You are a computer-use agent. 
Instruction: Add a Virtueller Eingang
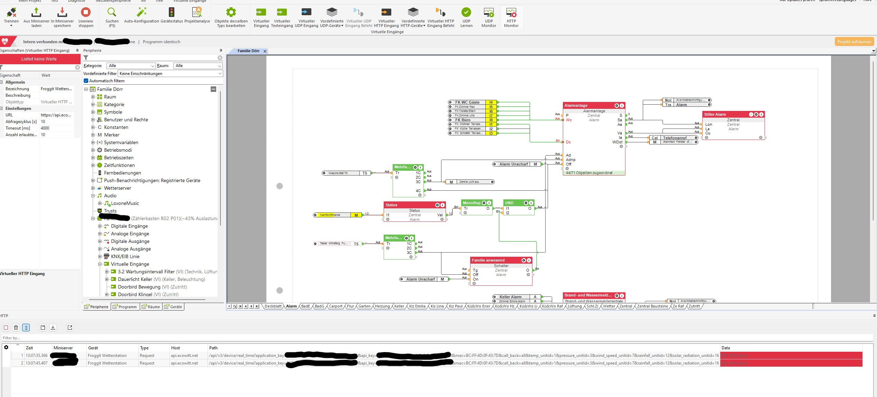point(261,17)
